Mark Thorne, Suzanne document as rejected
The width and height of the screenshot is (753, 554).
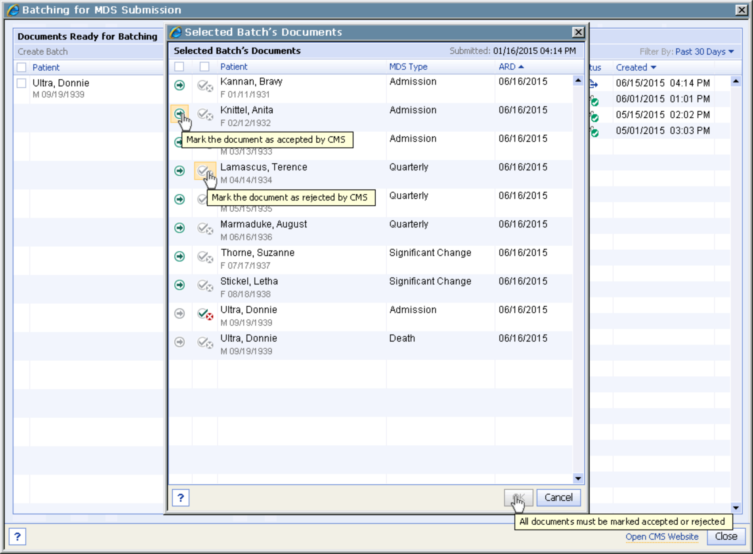tap(205, 257)
